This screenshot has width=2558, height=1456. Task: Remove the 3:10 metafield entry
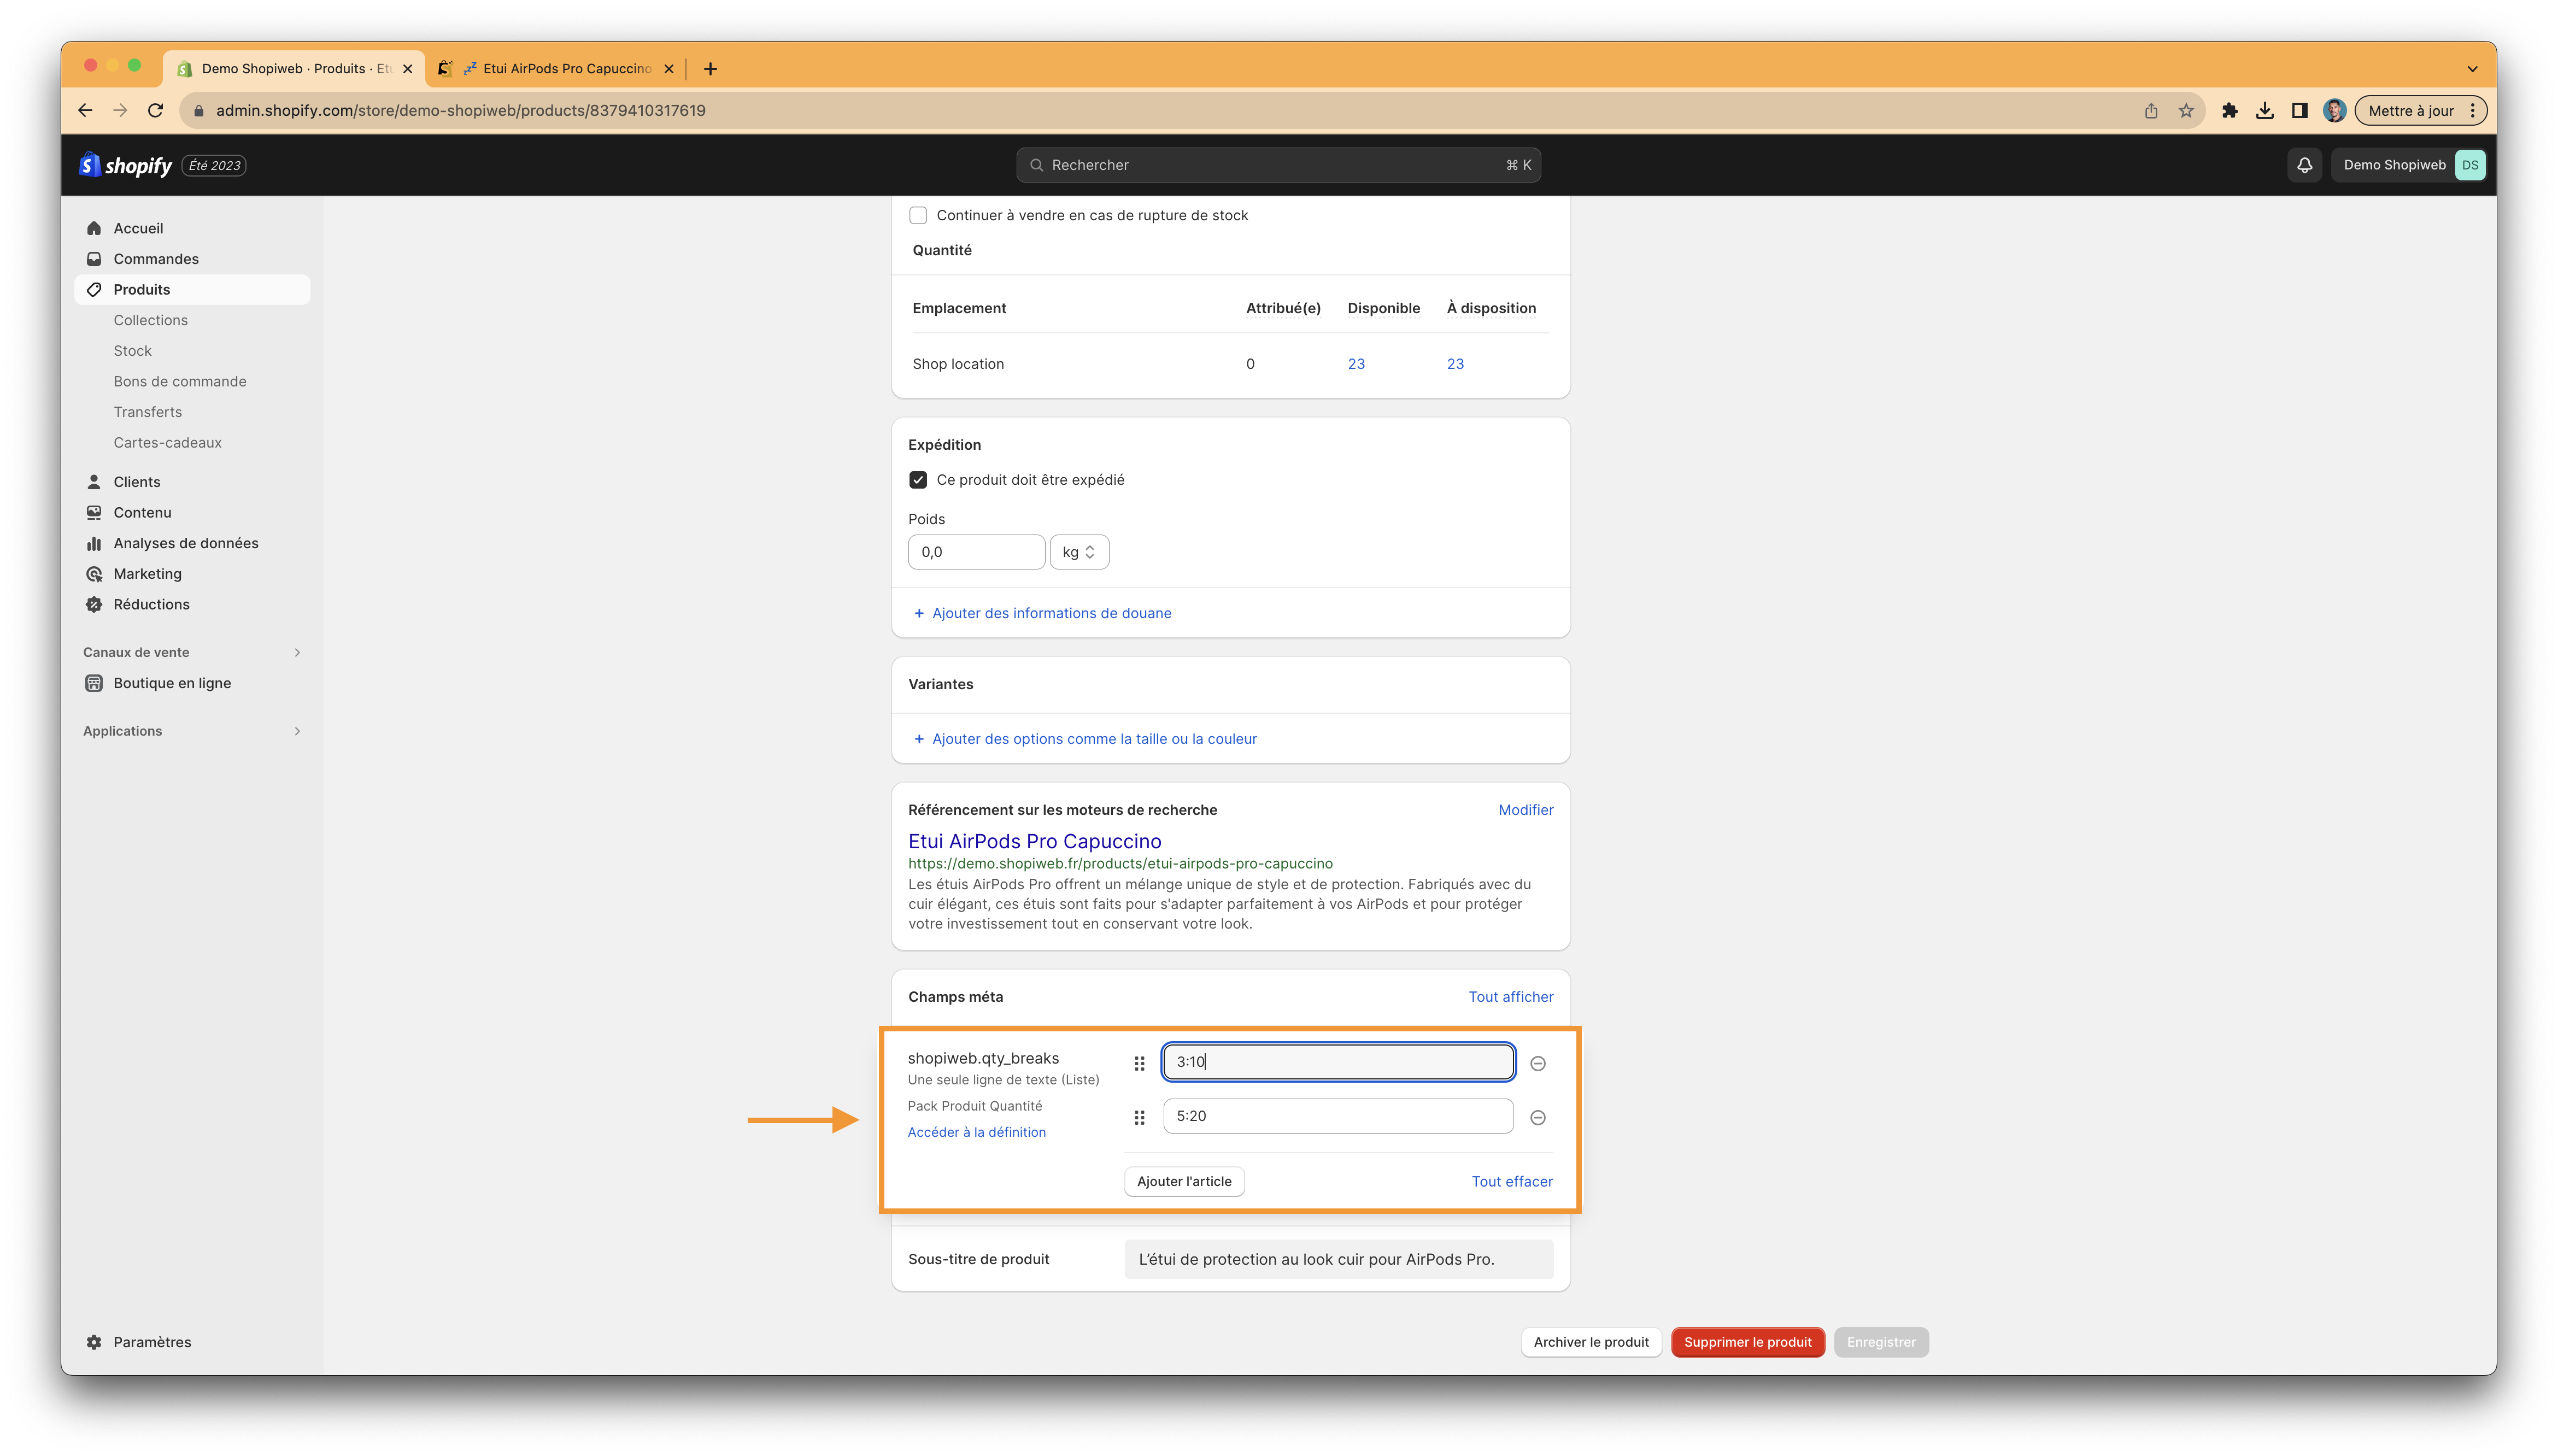click(x=1538, y=1063)
